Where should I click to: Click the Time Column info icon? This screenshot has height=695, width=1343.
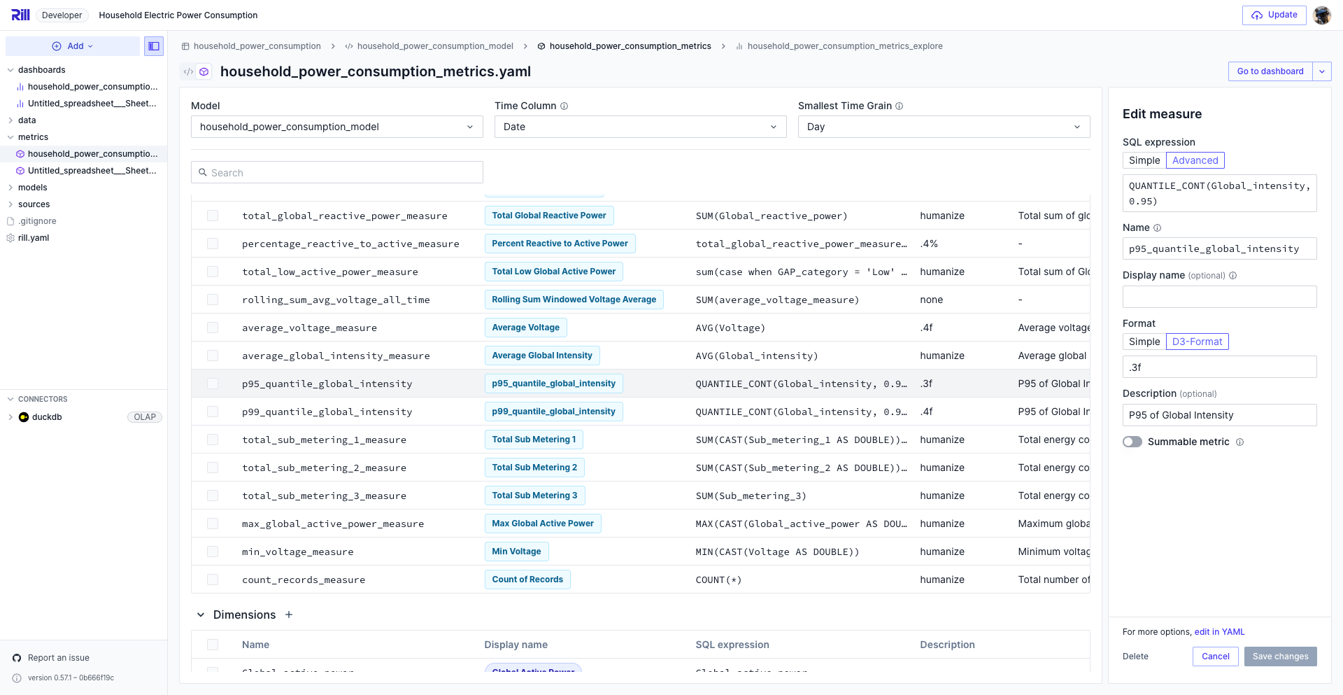(x=564, y=106)
